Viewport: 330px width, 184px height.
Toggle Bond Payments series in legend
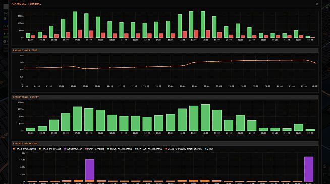coord(95,149)
